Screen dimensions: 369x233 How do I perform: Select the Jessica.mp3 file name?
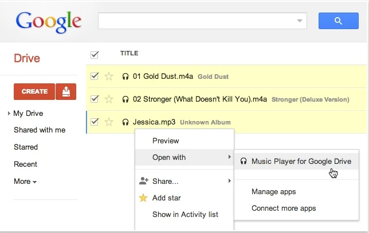point(154,122)
